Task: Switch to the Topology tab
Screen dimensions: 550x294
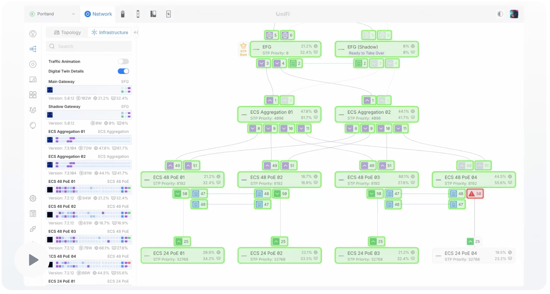Action: tap(67, 32)
